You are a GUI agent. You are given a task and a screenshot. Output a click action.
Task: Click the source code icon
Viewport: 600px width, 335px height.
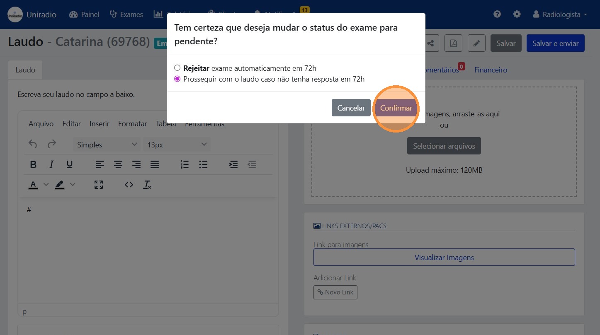pos(129,185)
